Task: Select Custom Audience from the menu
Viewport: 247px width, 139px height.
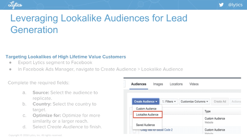Action: 146,109
